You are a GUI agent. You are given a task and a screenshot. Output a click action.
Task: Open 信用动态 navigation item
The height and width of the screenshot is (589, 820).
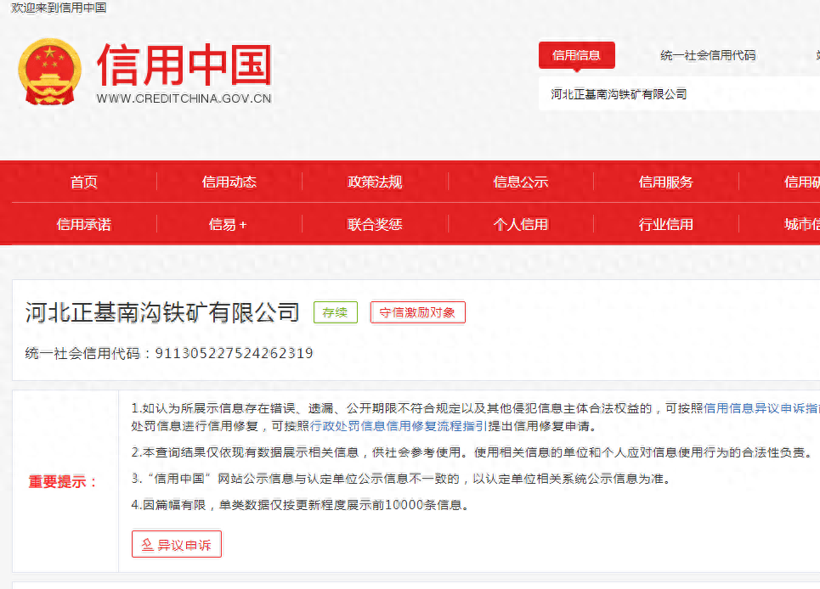point(229,182)
